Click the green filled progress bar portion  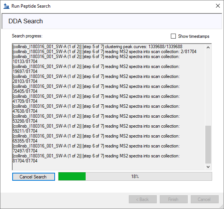pos(72,177)
